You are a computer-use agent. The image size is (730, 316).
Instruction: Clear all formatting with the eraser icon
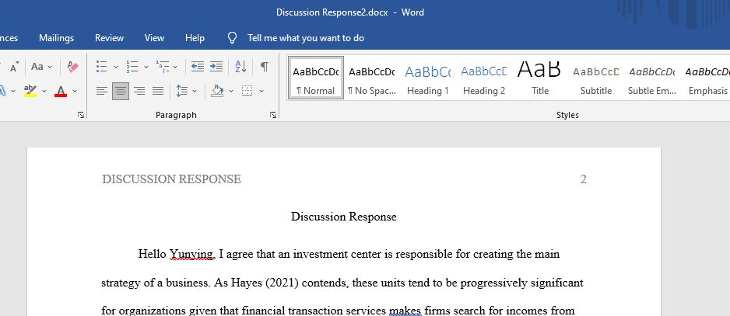[x=72, y=67]
